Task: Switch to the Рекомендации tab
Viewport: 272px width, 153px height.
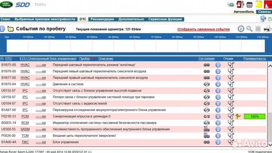Action: point(102,18)
